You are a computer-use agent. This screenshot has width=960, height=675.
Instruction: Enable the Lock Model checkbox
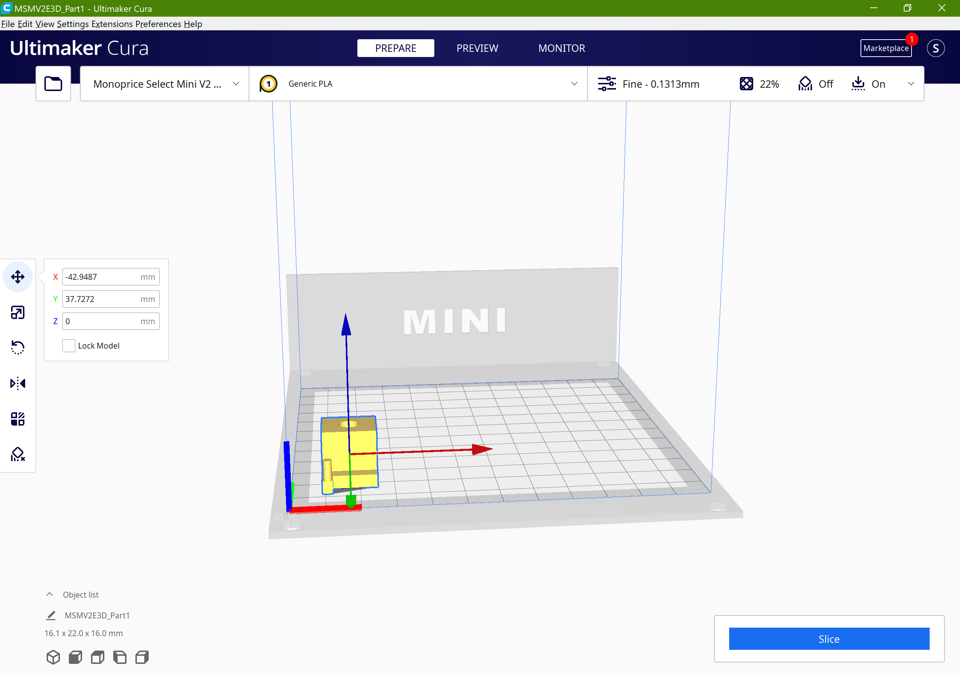coord(68,345)
